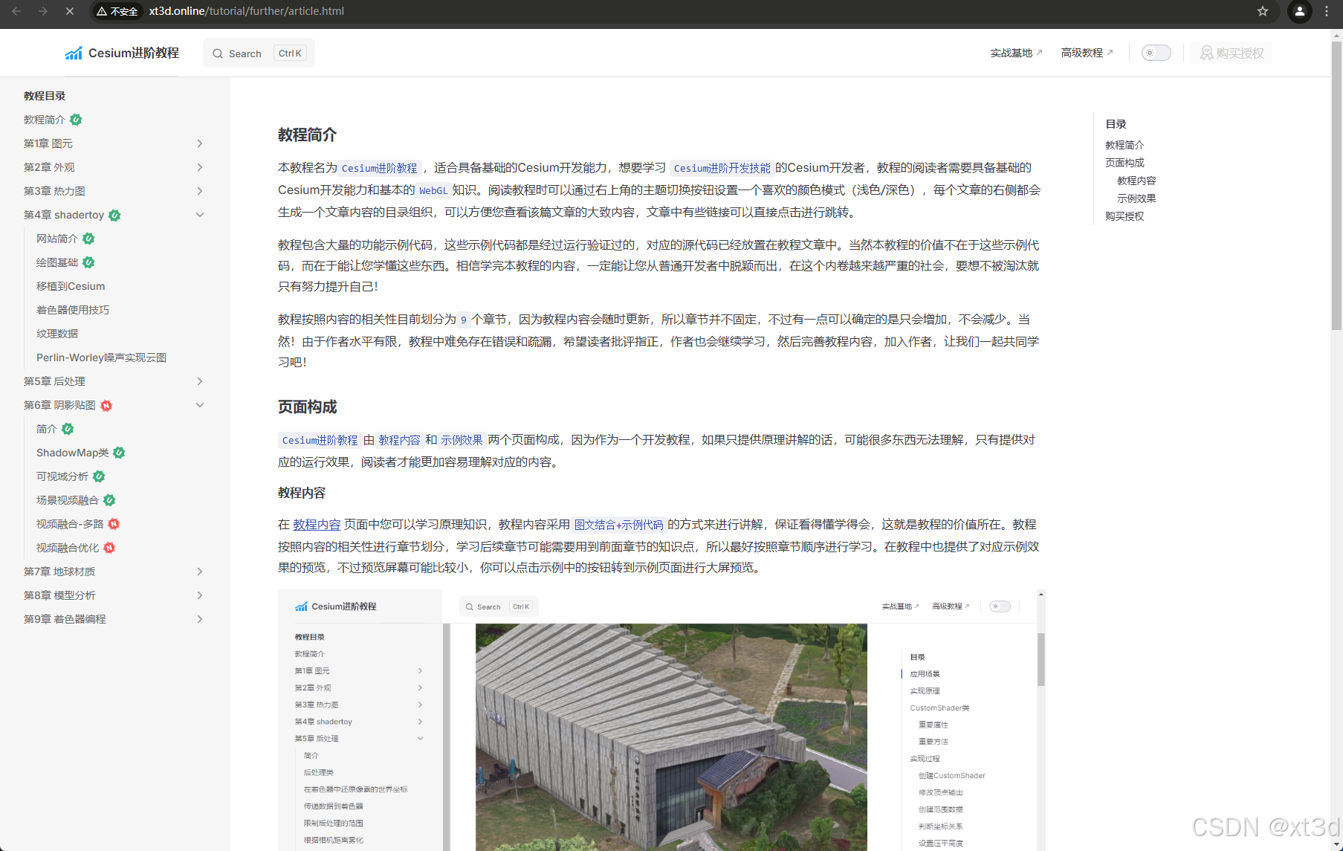
Task: Expand 第2章 外观 chapter
Action: click(x=199, y=167)
